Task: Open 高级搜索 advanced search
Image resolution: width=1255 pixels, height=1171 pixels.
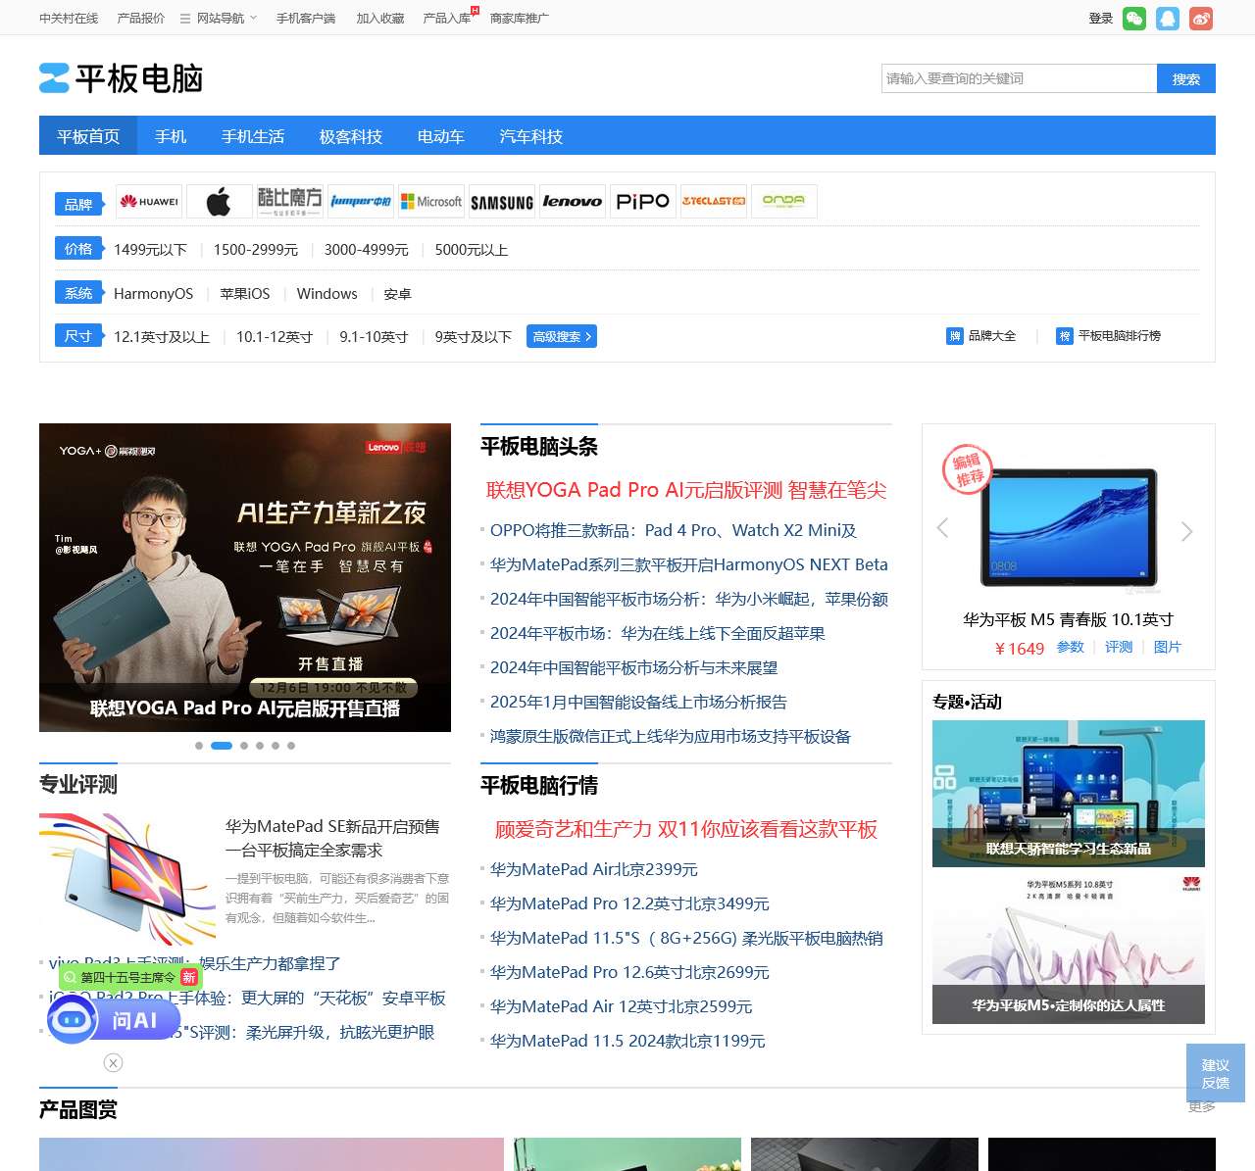Action: 562,336
